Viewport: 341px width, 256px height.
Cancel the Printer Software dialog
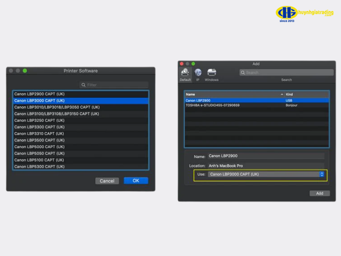107,181
